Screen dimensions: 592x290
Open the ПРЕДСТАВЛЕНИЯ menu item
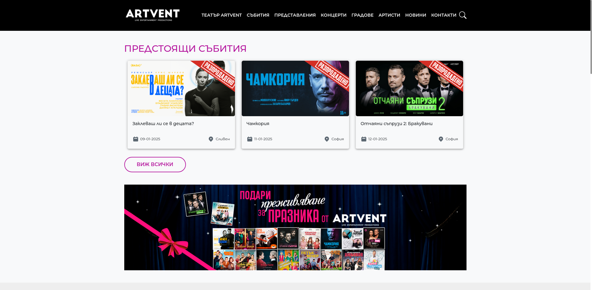point(295,15)
